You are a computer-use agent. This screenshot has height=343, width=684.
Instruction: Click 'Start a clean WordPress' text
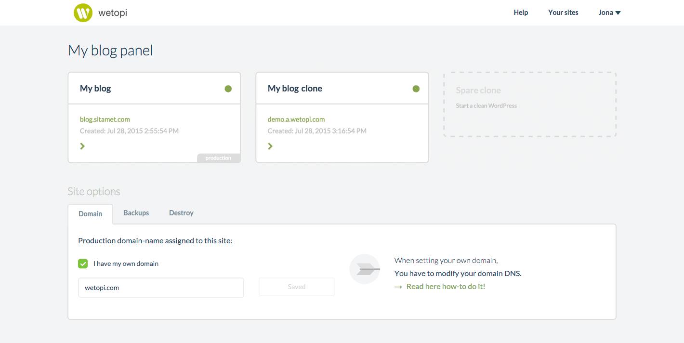(487, 106)
